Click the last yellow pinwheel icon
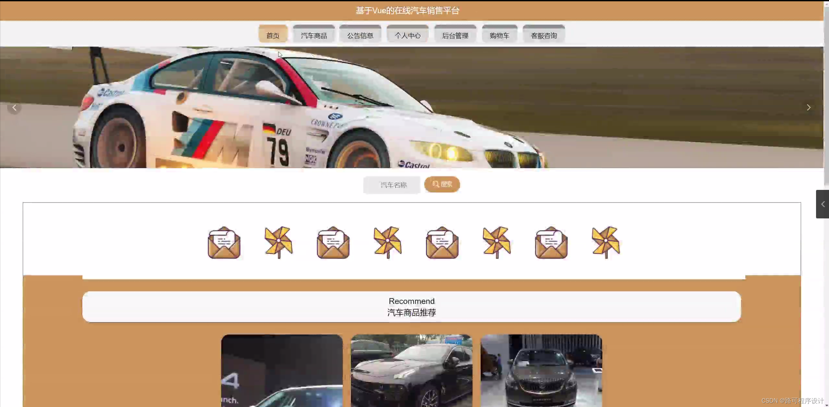829x407 pixels. [x=605, y=242]
